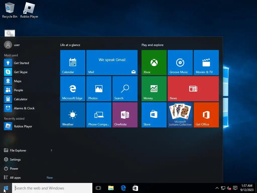This screenshot has width=257, height=193.
Task: Open the Movies & TV tile
Action: (206, 63)
